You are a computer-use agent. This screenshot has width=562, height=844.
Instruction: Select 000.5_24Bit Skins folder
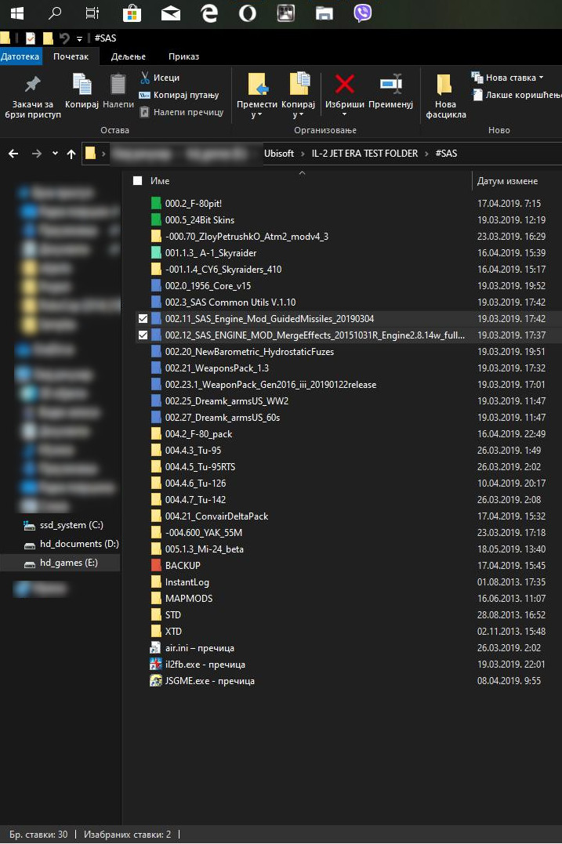tap(200, 219)
